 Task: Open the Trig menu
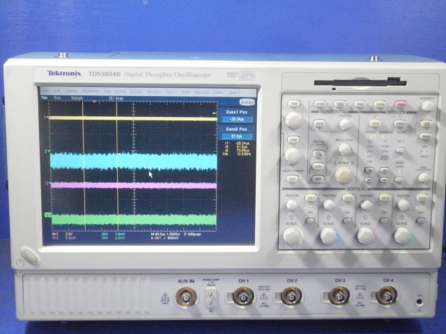coord(107,91)
